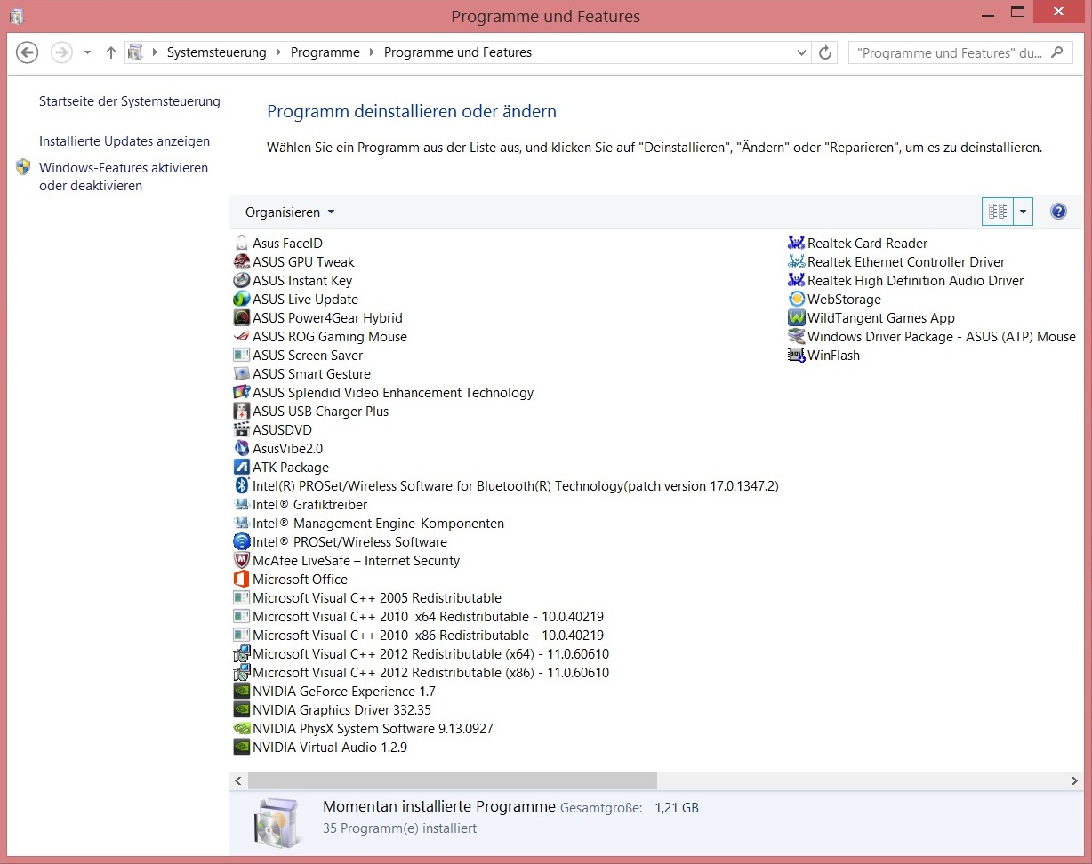1092x864 pixels.
Task: Open Installierte Updates anzeigen link
Action: click(124, 141)
